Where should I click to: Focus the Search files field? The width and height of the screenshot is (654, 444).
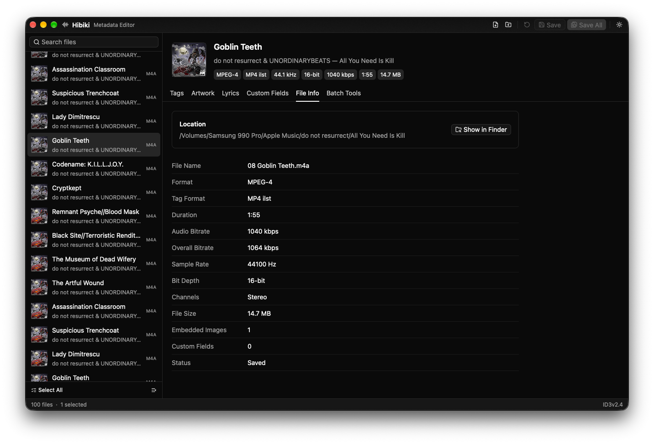point(94,42)
